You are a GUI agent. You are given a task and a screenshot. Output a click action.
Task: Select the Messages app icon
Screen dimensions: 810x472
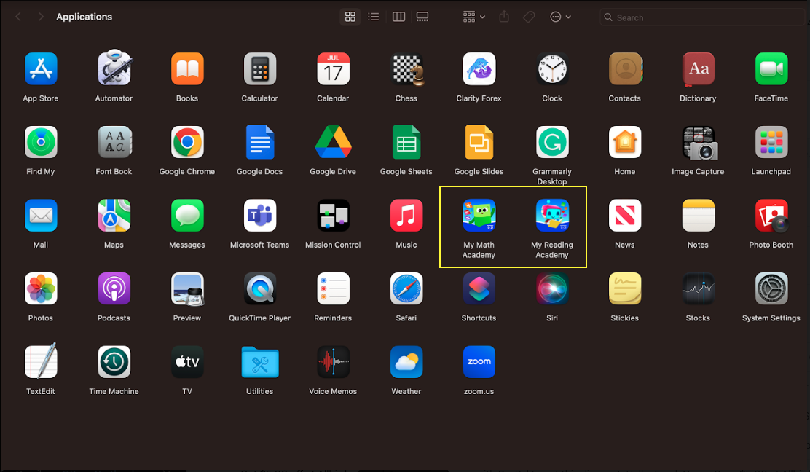187,216
